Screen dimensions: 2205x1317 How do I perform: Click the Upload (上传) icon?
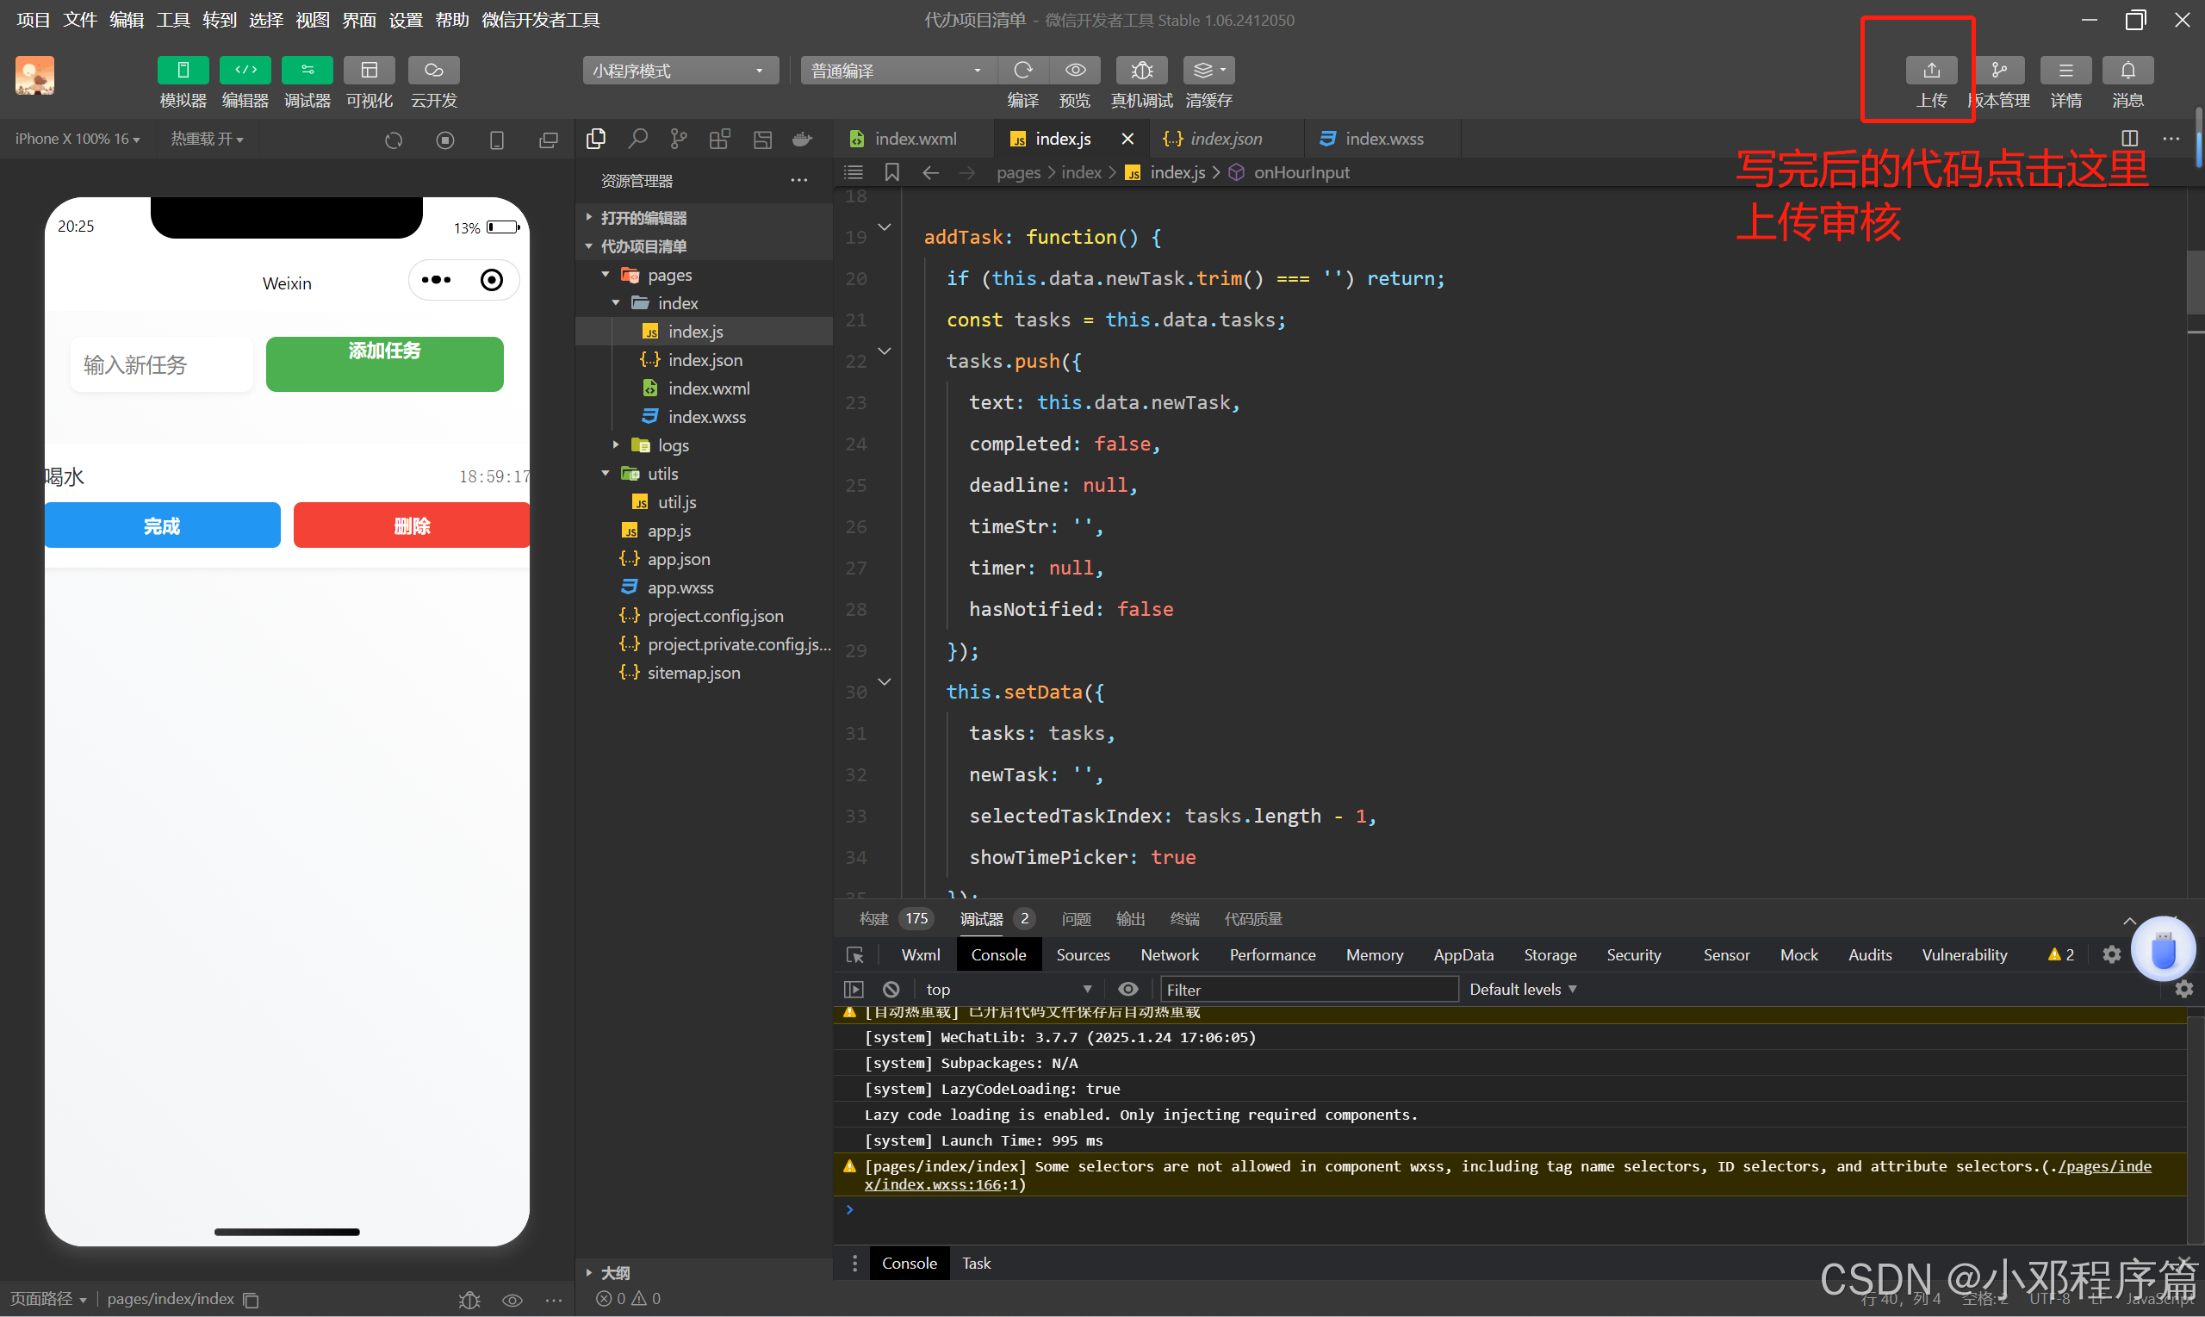(1931, 70)
